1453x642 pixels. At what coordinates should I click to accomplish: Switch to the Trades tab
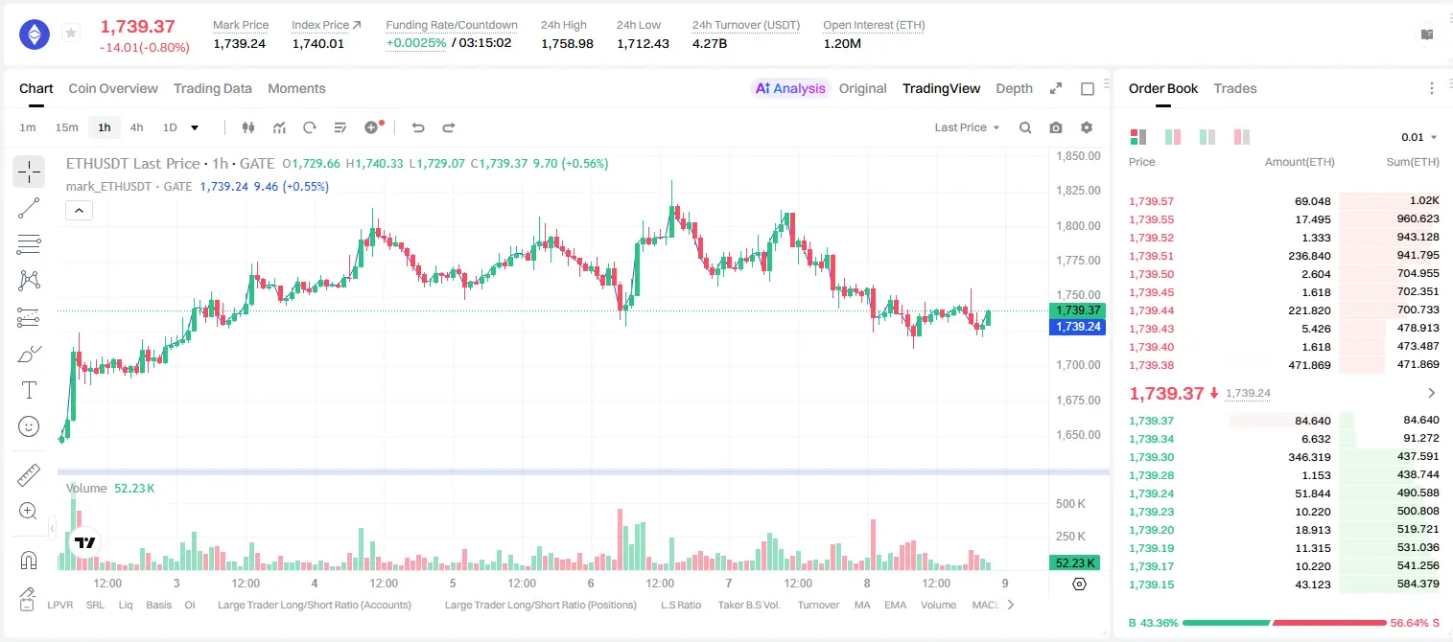[x=1235, y=88]
